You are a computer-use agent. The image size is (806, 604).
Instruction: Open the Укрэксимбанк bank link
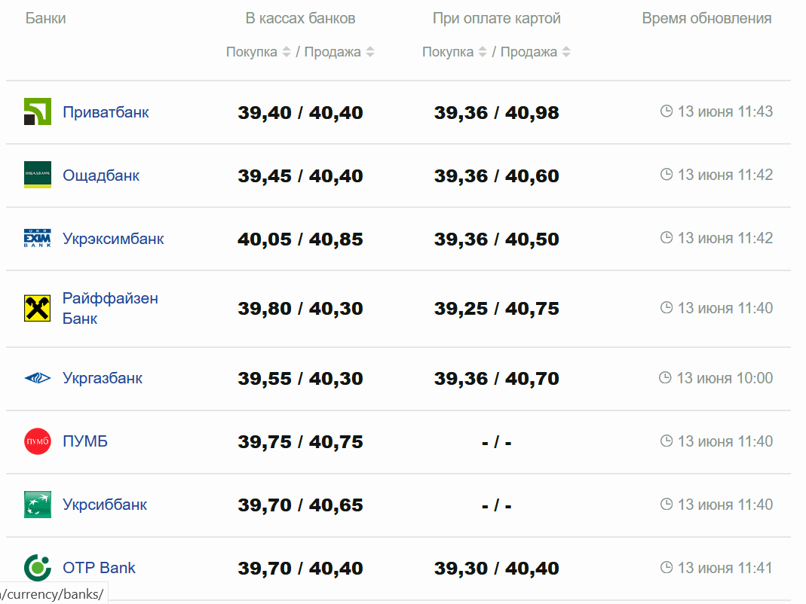point(113,239)
